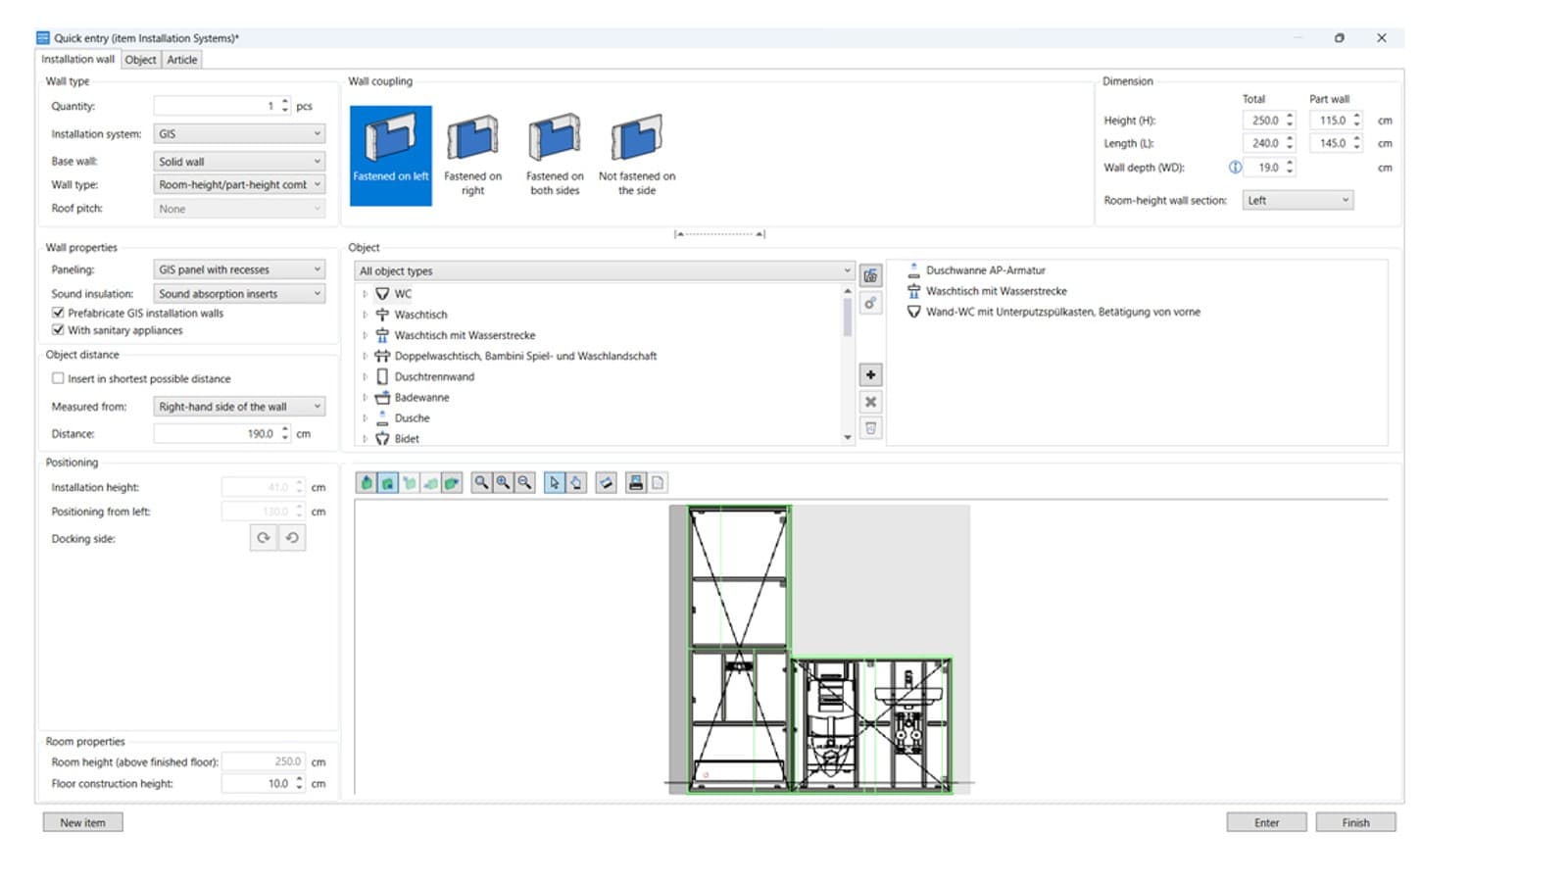Click the search binoculars icon beside object types

(870, 275)
